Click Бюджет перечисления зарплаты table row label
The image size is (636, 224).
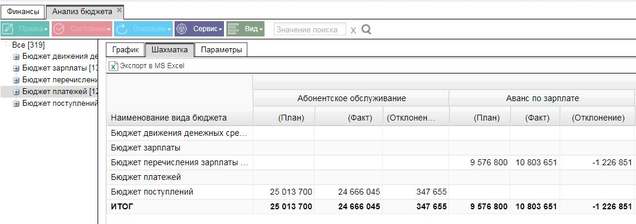179,163
